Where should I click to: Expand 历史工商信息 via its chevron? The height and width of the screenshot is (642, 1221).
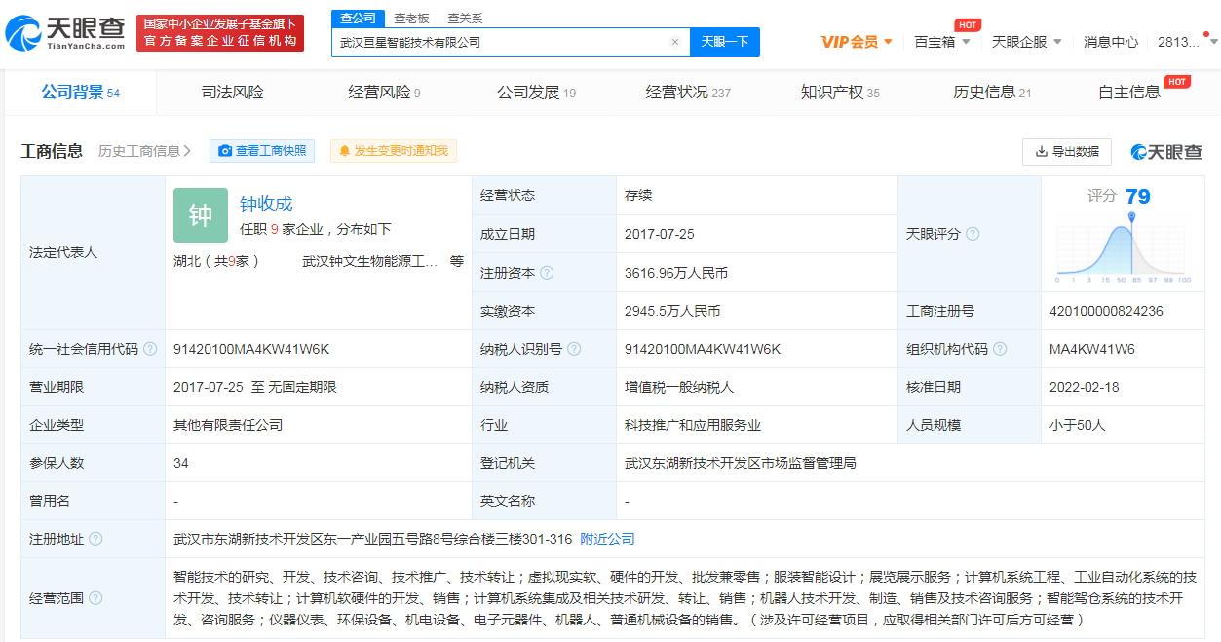coord(187,151)
